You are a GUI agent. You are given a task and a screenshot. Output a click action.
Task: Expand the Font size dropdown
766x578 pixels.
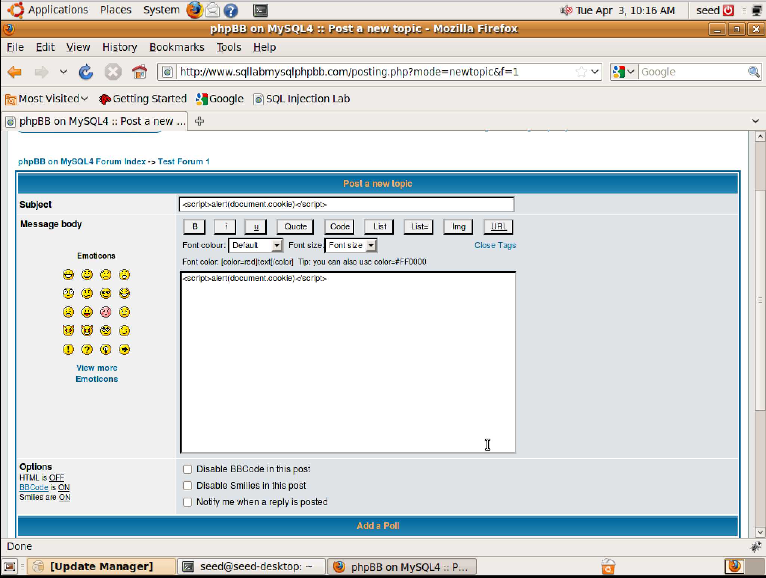coord(350,245)
